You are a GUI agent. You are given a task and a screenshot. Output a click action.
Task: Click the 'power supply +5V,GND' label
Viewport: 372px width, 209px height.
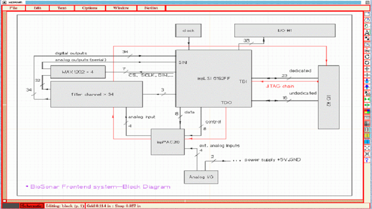tap(273, 160)
